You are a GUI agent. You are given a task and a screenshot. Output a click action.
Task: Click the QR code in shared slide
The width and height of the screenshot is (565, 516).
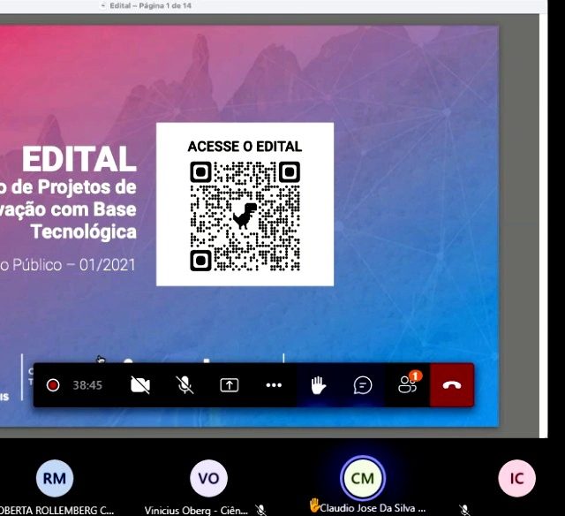click(x=245, y=216)
